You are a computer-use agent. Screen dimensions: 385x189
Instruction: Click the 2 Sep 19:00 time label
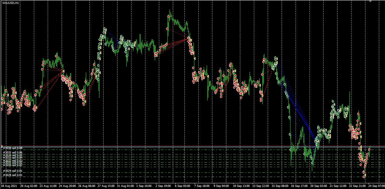click(163, 186)
